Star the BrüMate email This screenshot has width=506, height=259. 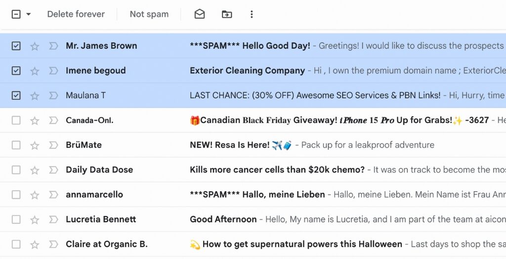[35, 145]
